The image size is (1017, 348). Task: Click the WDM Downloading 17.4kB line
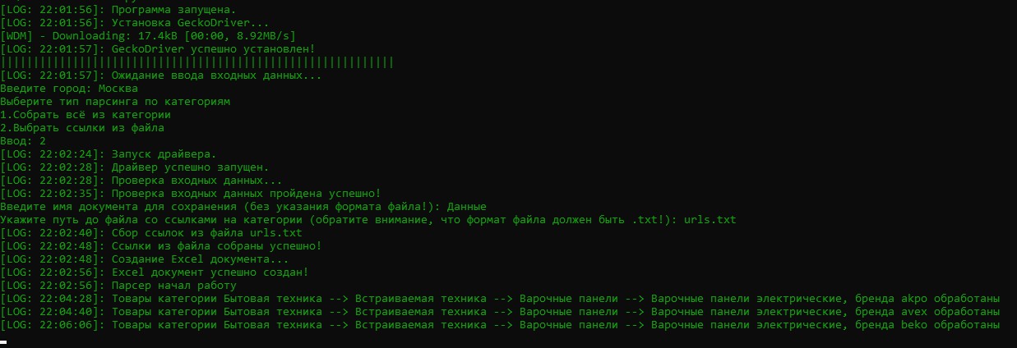[148, 35]
